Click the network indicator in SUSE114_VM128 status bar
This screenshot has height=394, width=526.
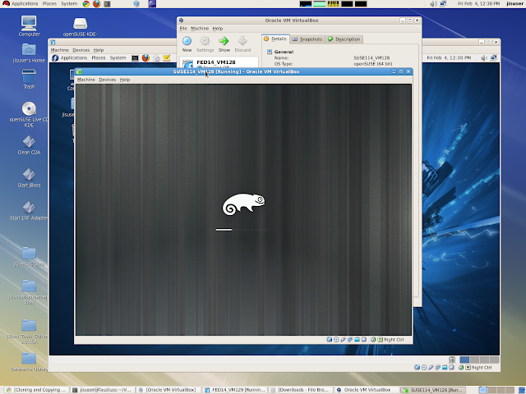(350, 339)
